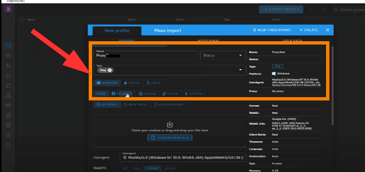Viewport: 365px width, 172px height.
Task: Click the Notes column header
Action: (x=180, y=20)
